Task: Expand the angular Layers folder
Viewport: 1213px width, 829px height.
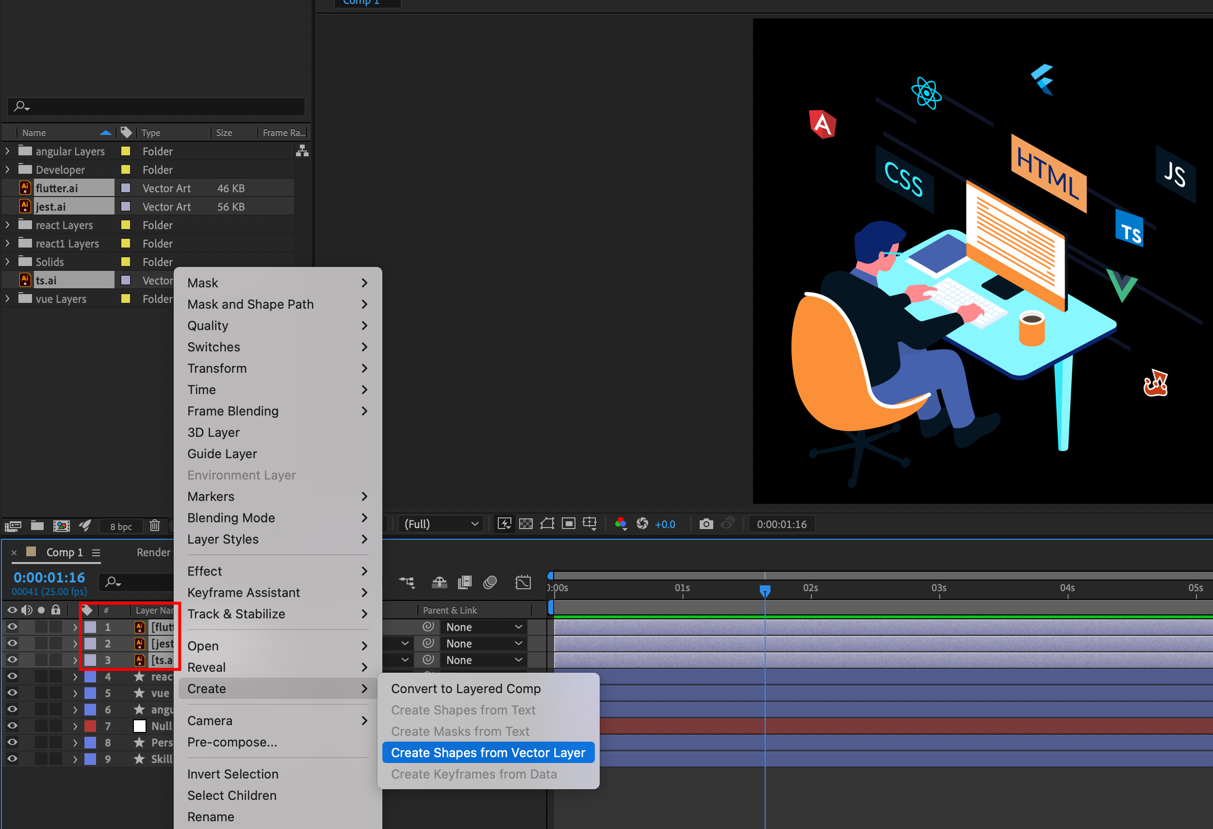Action: pyautogui.click(x=10, y=151)
